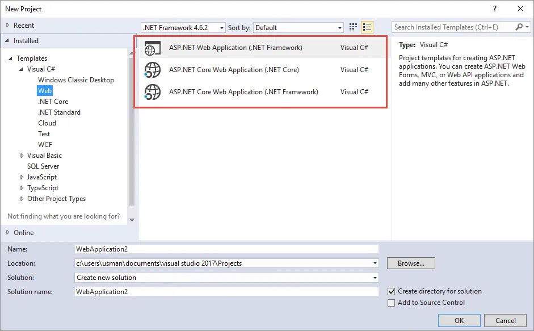The image size is (534, 331).
Task: Click the Browse... button
Action: pos(411,263)
